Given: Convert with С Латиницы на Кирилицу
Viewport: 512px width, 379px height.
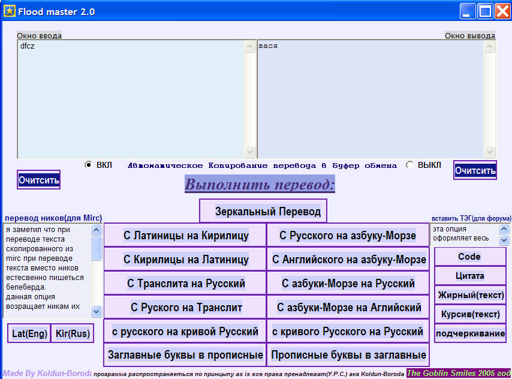Looking at the screenshot, I should pyautogui.click(x=185, y=235).
